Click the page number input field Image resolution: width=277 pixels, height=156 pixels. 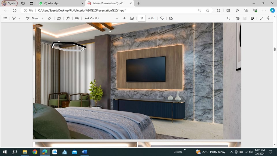[x=142, y=18]
